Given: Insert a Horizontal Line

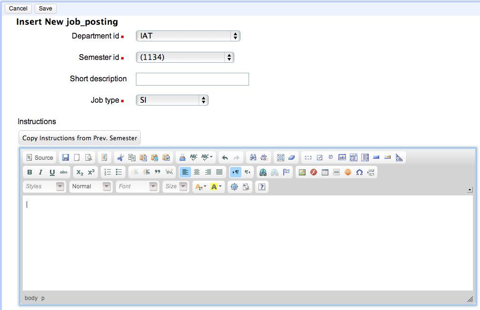Looking at the screenshot, I should click(x=336, y=172).
